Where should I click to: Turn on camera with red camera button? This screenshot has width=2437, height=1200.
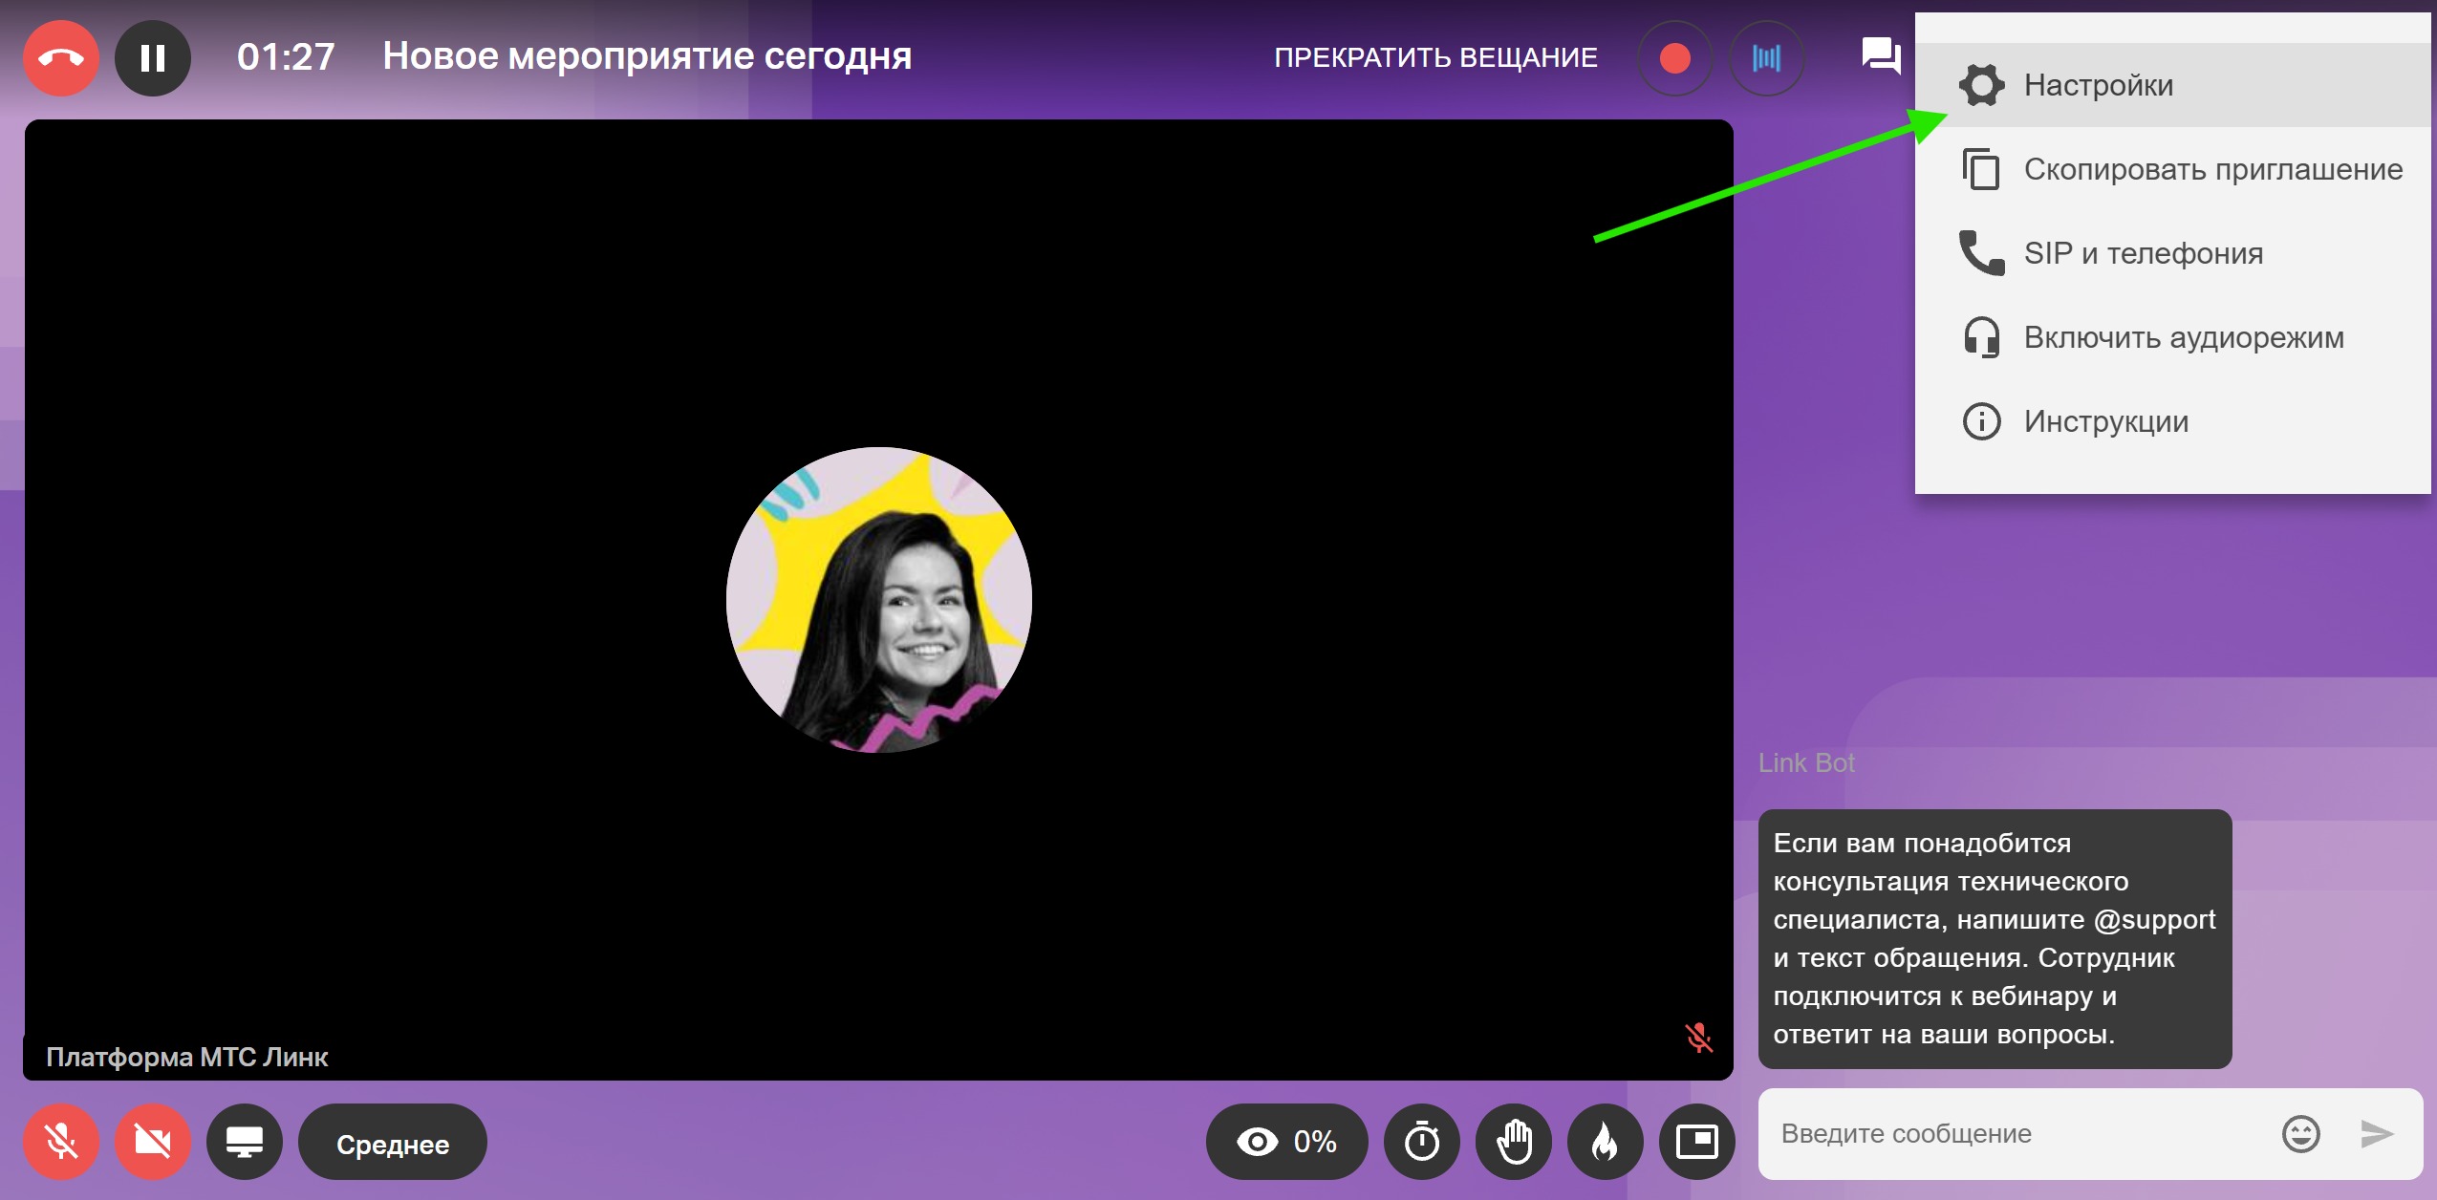click(153, 1142)
